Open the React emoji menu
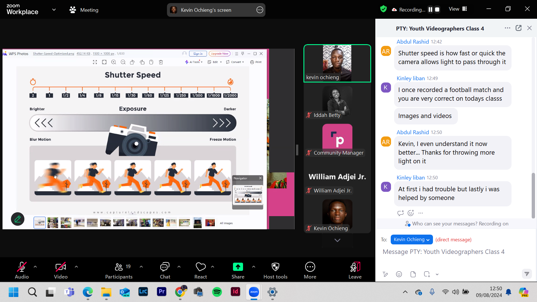 (201, 270)
